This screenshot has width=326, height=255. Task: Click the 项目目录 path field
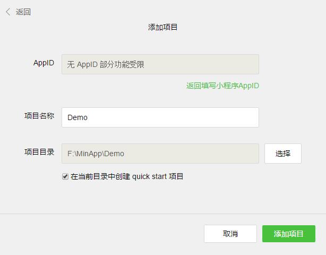point(160,154)
